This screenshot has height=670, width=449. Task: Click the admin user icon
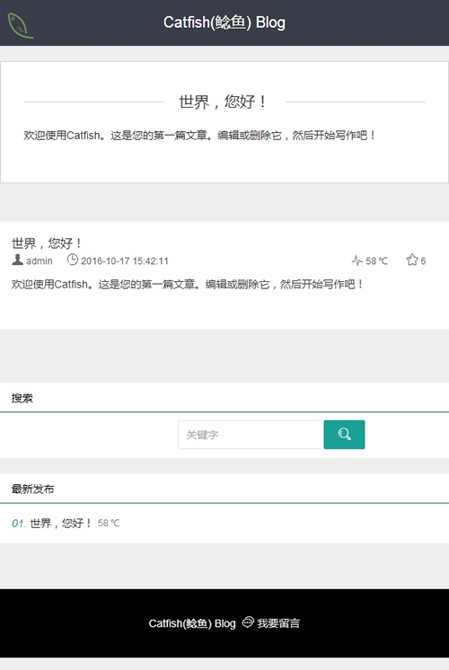(18, 260)
